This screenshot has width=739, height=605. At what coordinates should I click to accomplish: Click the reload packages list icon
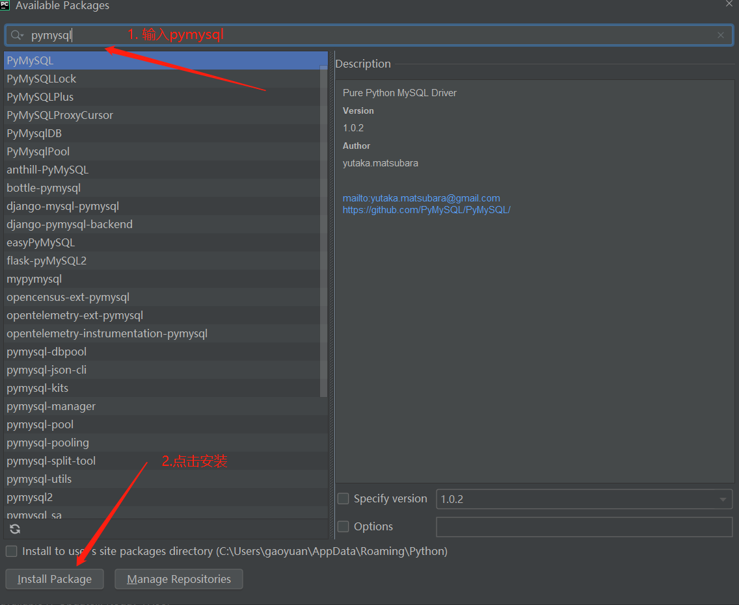point(15,529)
